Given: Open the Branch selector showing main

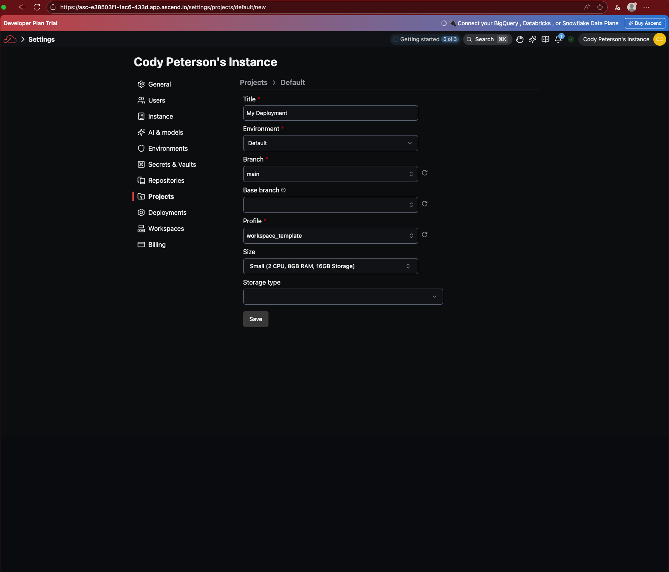Looking at the screenshot, I should click(x=330, y=174).
